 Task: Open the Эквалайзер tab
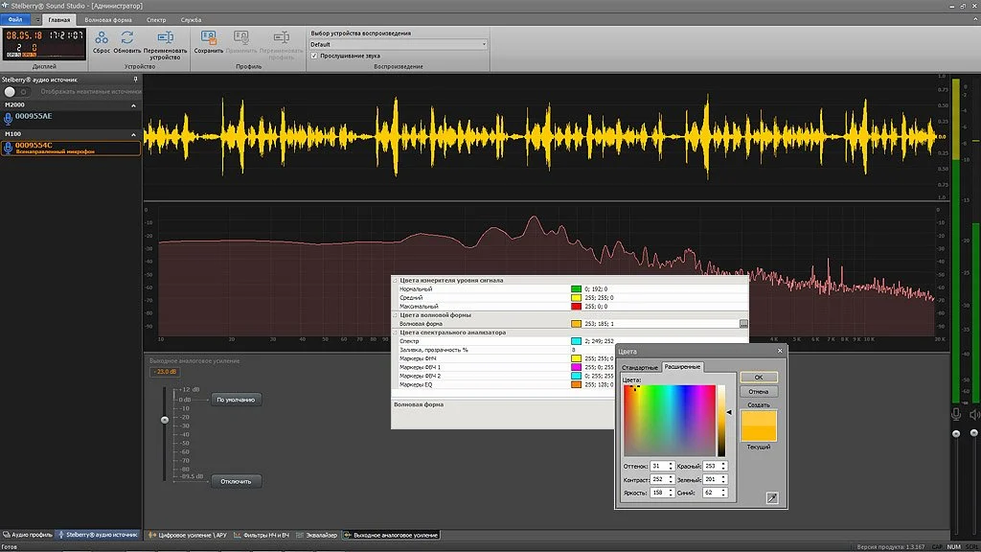pyautogui.click(x=316, y=535)
